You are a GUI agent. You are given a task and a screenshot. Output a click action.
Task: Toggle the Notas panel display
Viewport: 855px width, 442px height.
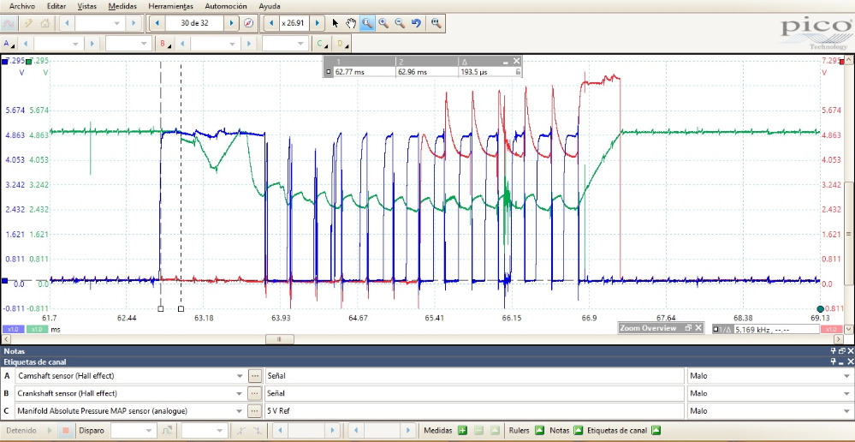pyautogui.click(x=578, y=430)
